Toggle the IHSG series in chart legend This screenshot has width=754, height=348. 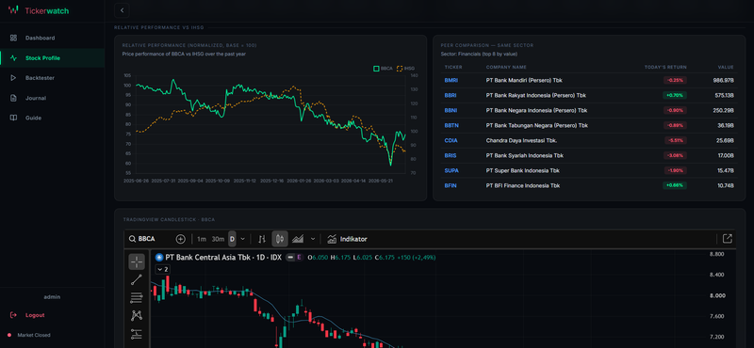[406, 69]
